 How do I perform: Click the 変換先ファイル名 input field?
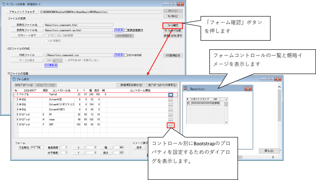pos(78,30)
